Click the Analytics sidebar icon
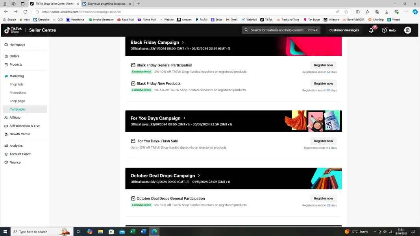This screenshot has height=236, width=420. (6, 146)
